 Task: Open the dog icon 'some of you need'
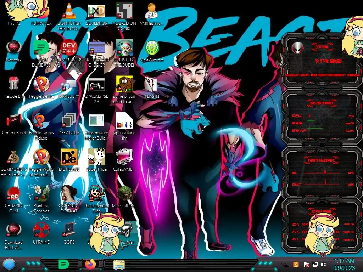pyautogui.click(x=124, y=90)
